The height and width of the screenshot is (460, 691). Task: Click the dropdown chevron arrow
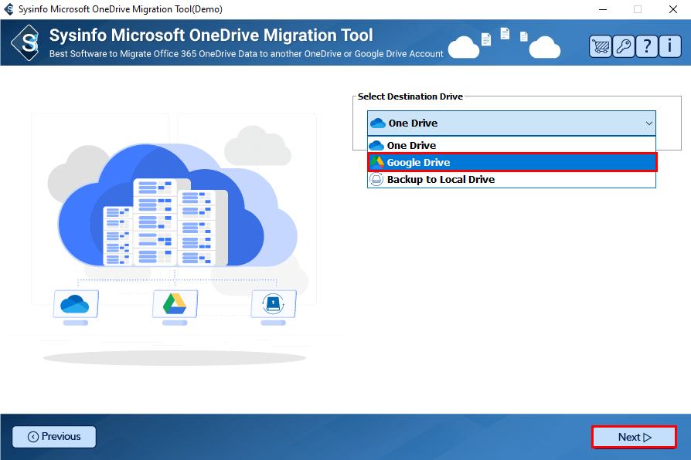pos(648,123)
